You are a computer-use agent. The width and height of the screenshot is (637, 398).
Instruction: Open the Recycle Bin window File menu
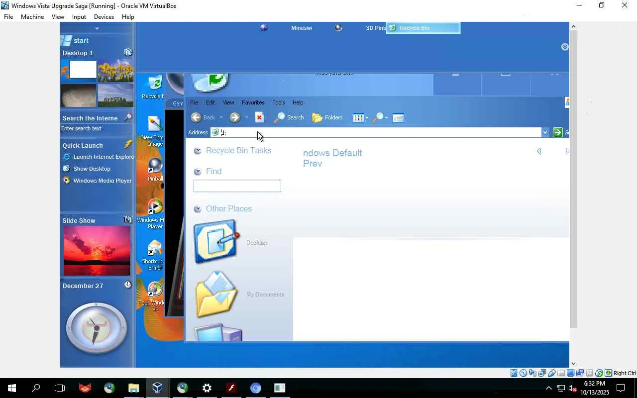coord(194,102)
